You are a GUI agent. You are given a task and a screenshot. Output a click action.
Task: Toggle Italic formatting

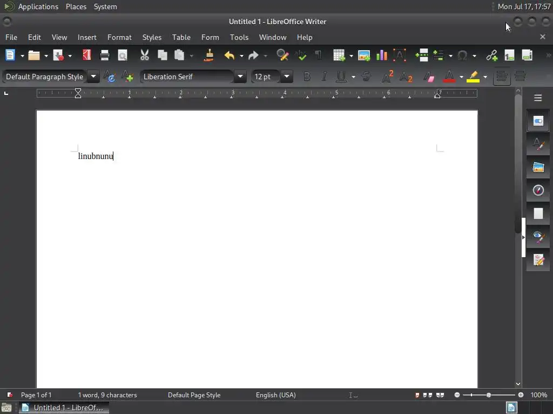(x=324, y=77)
